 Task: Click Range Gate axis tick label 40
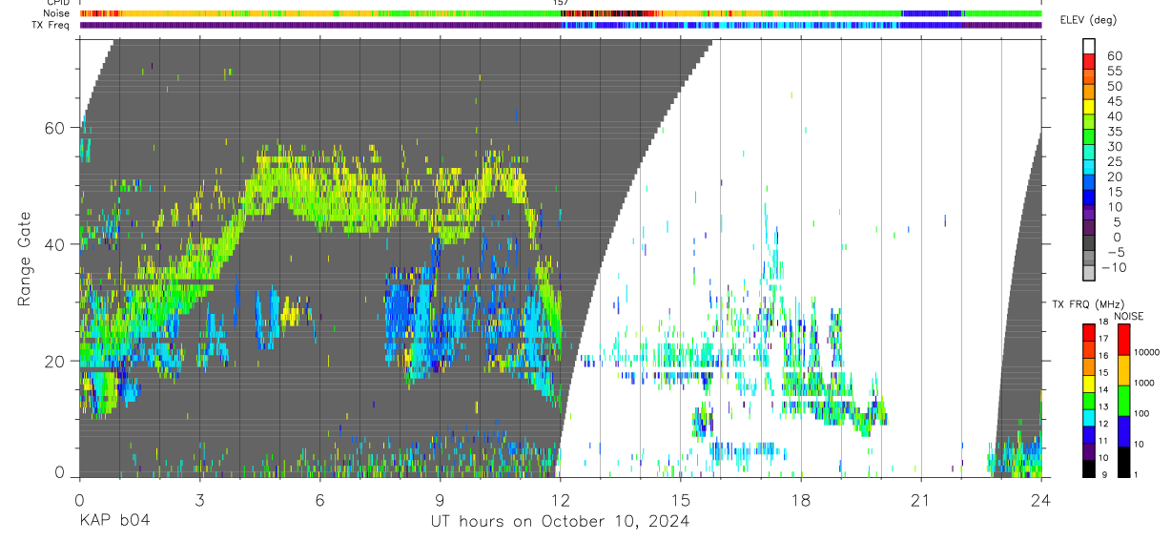pyautogui.click(x=54, y=244)
